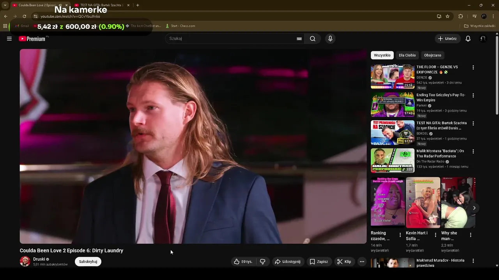
Task: Open The best ChatBot bookmark
Action: coord(143,26)
